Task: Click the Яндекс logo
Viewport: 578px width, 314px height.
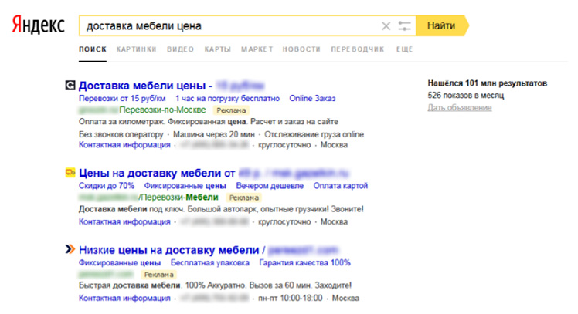Action: click(39, 25)
